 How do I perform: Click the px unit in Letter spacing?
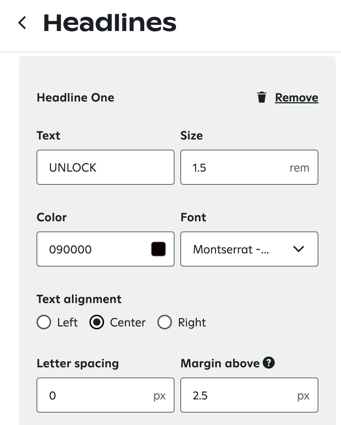[x=160, y=395]
